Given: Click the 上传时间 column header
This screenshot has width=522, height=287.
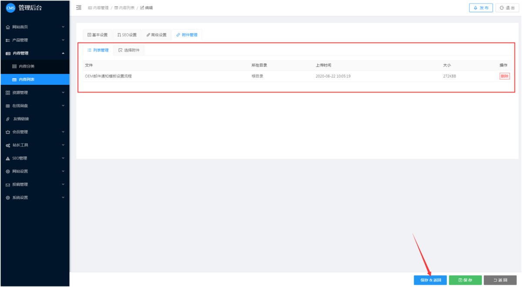Looking at the screenshot, I should tap(323, 65).
